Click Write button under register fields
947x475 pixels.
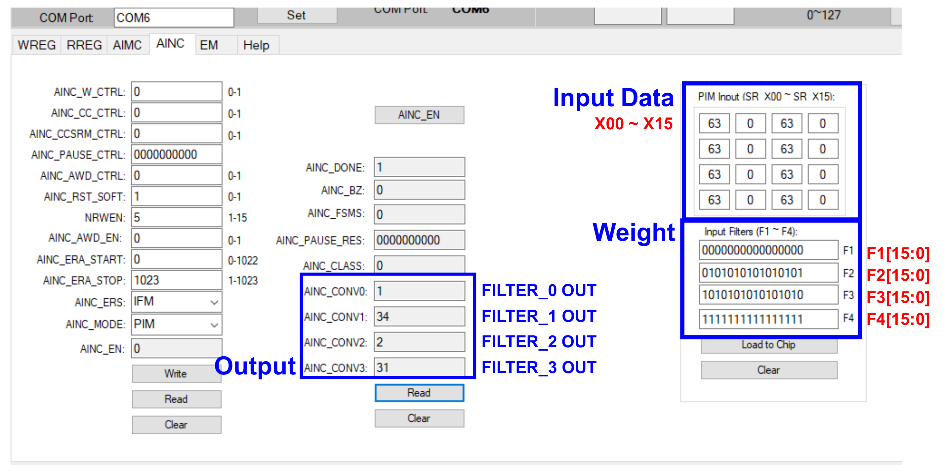click(176, 373)
